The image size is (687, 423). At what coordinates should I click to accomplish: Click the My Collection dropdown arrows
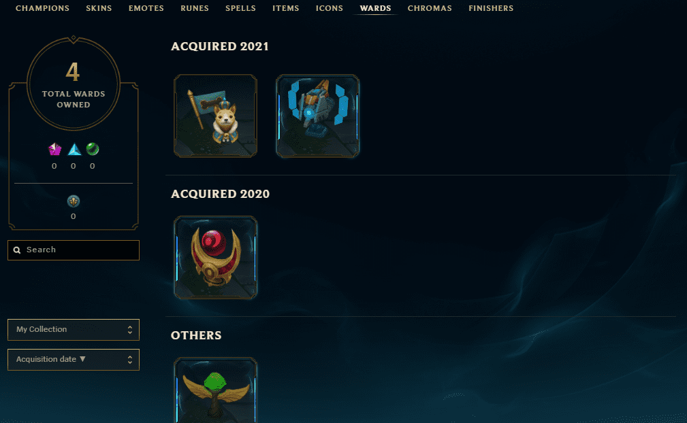[129, 330]
